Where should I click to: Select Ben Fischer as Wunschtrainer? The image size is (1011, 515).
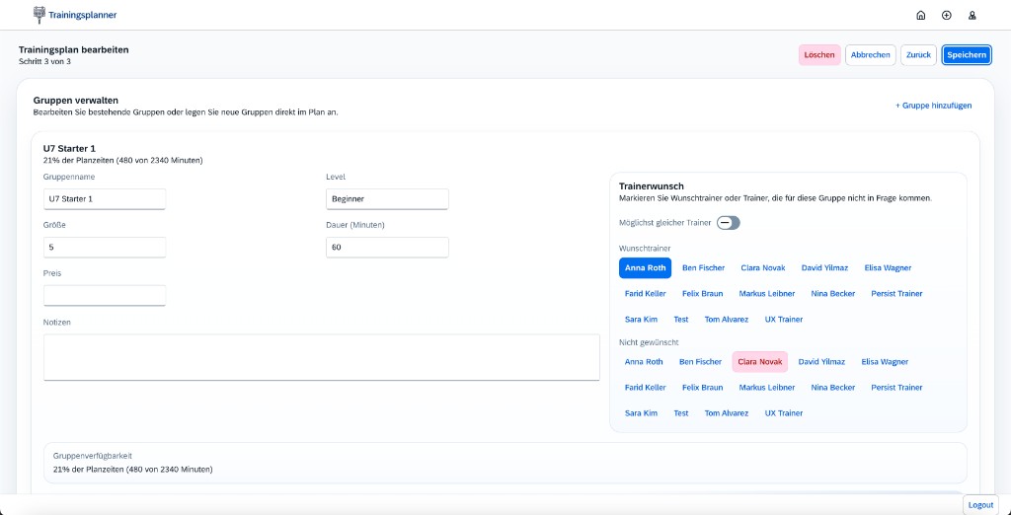[703, 268]
